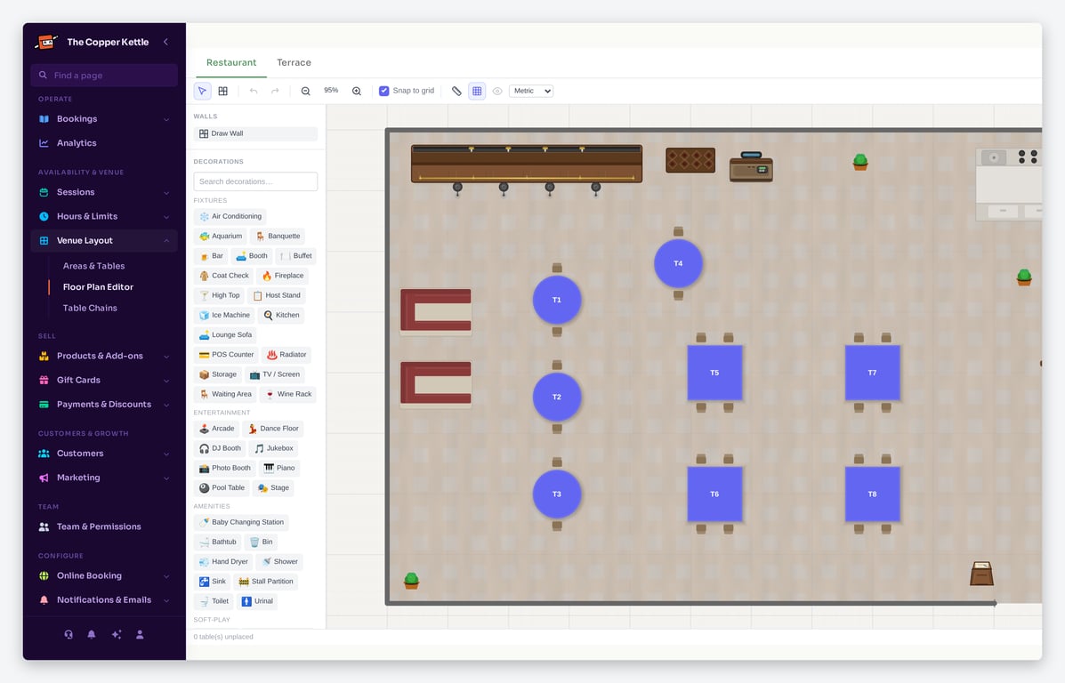Open the notifications bell in sidebar footer

coord(92,635)
